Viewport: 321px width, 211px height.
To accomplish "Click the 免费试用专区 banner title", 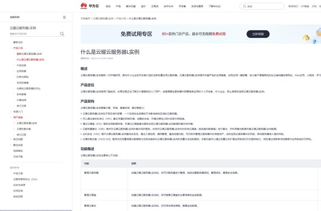I will pos(136,34).
